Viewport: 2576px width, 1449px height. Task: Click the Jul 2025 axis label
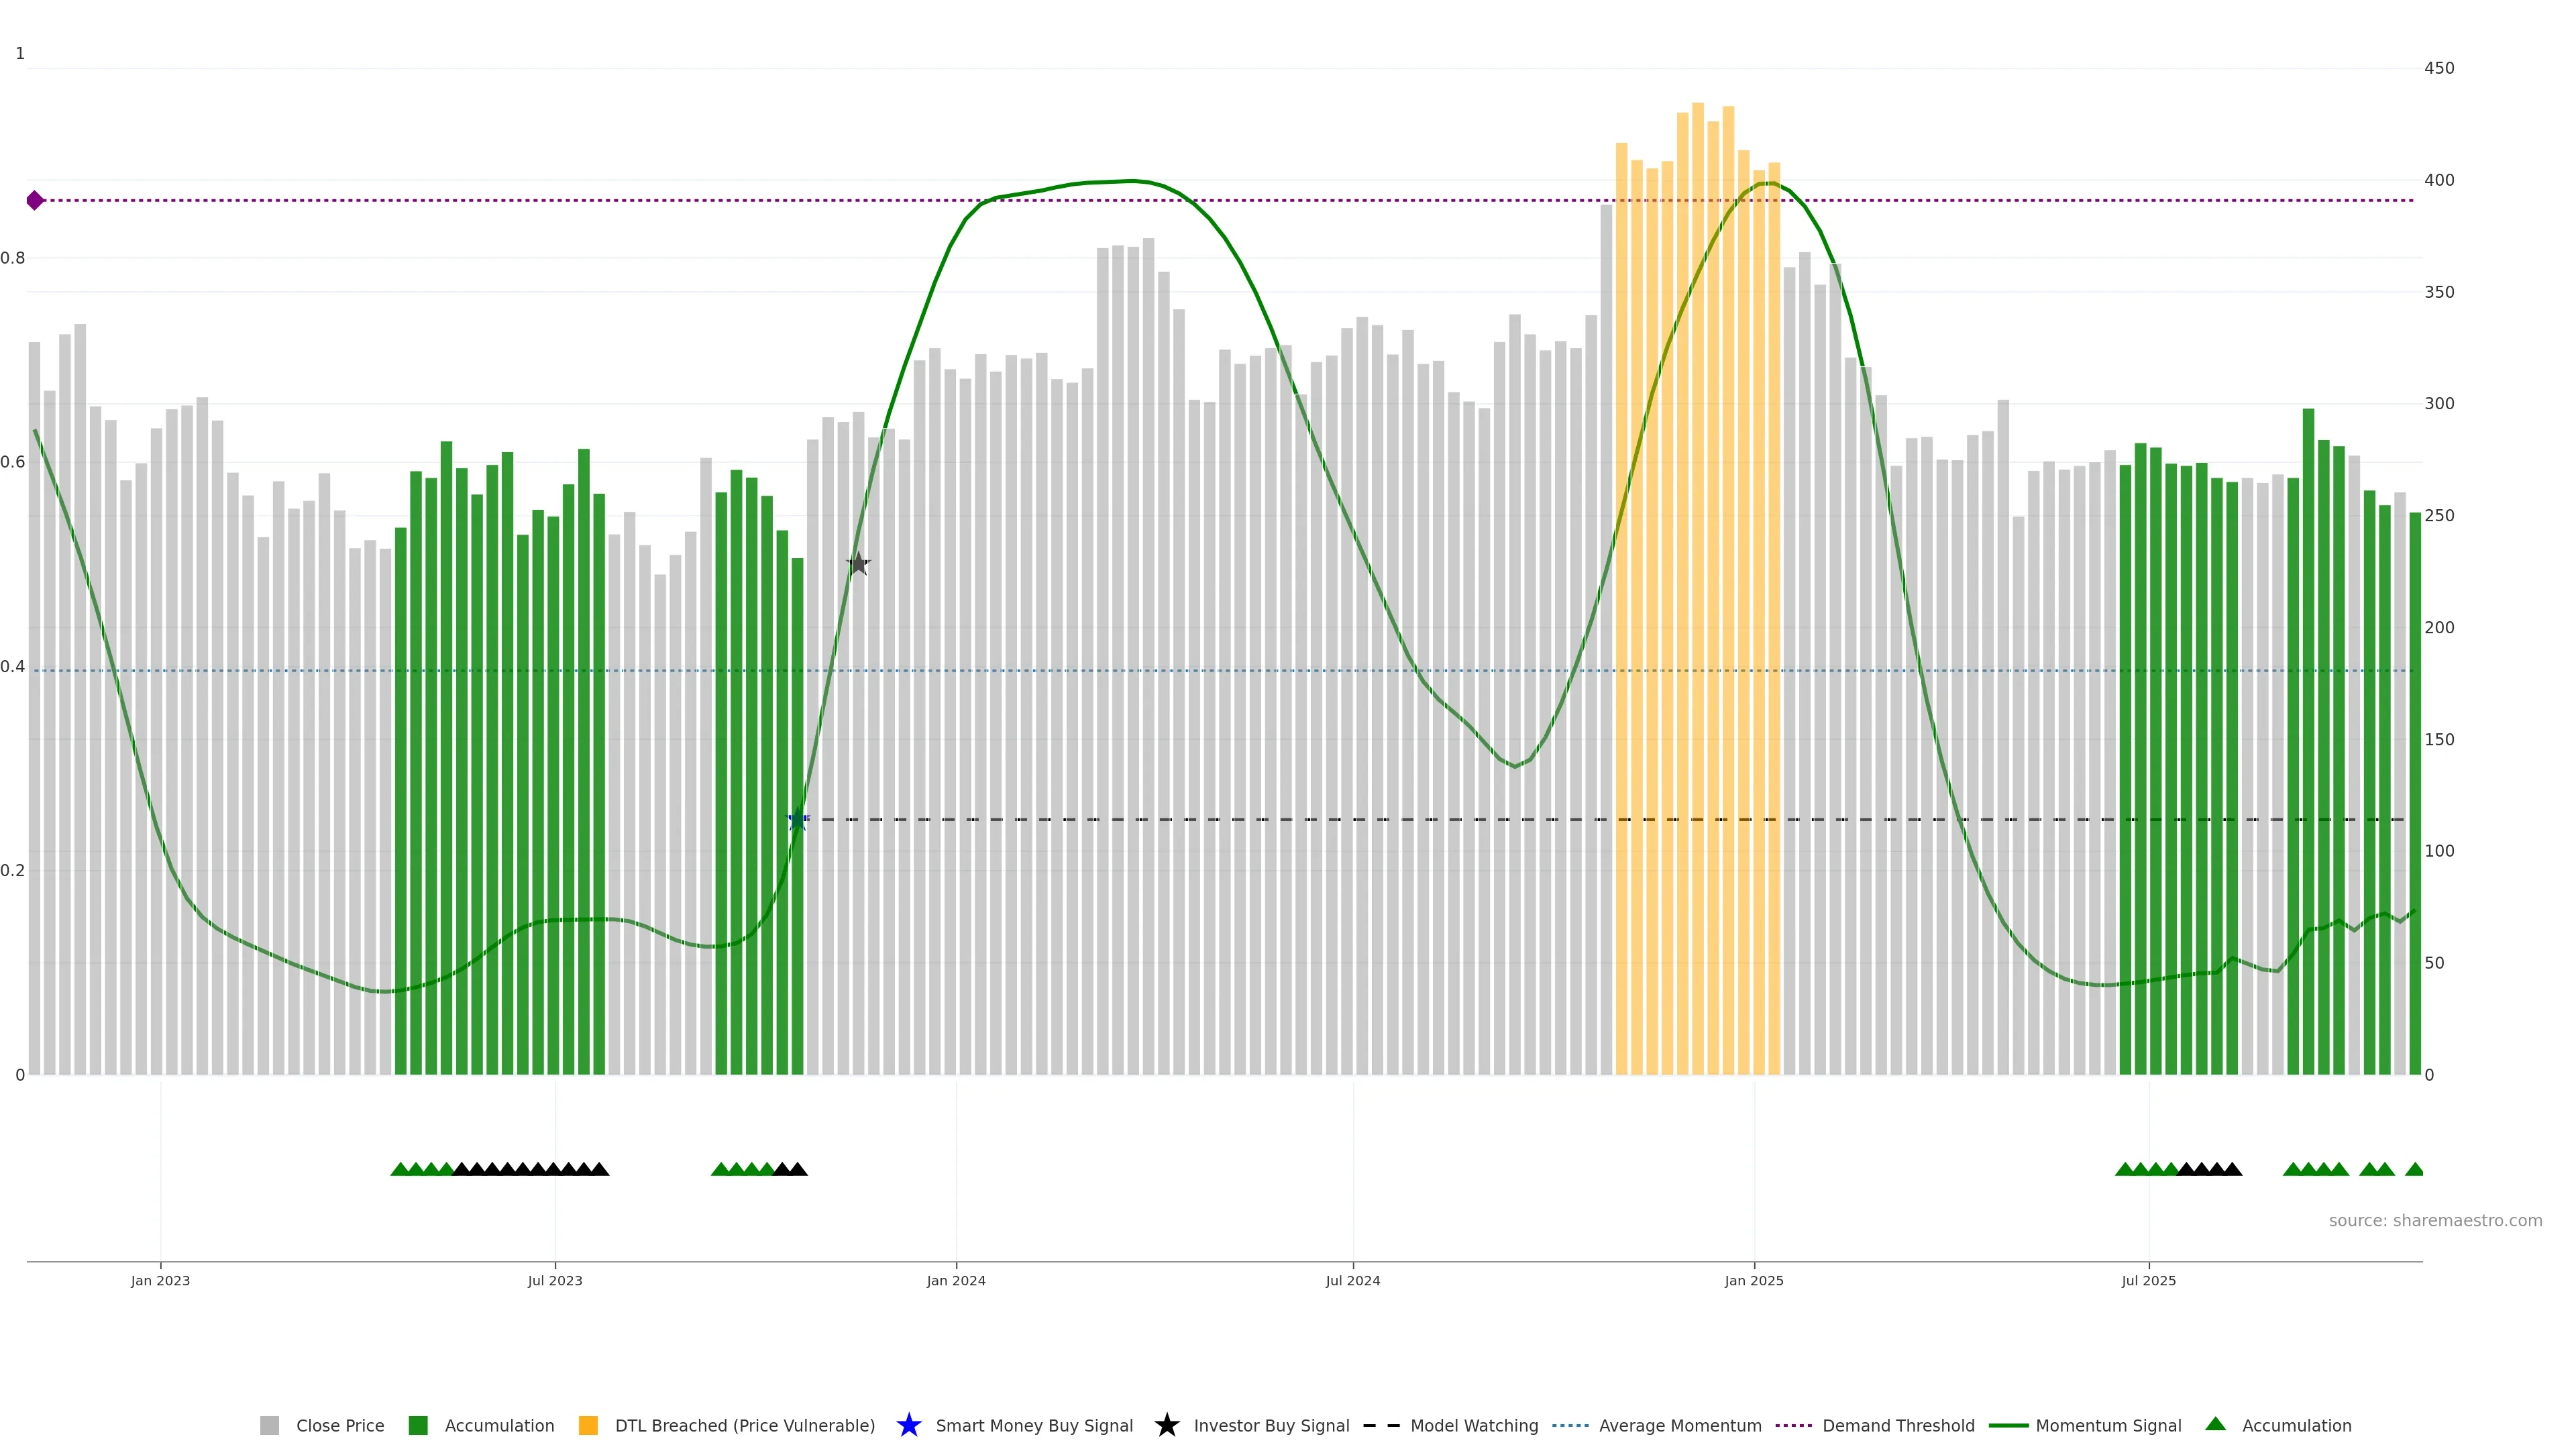coord(2148,1281)
